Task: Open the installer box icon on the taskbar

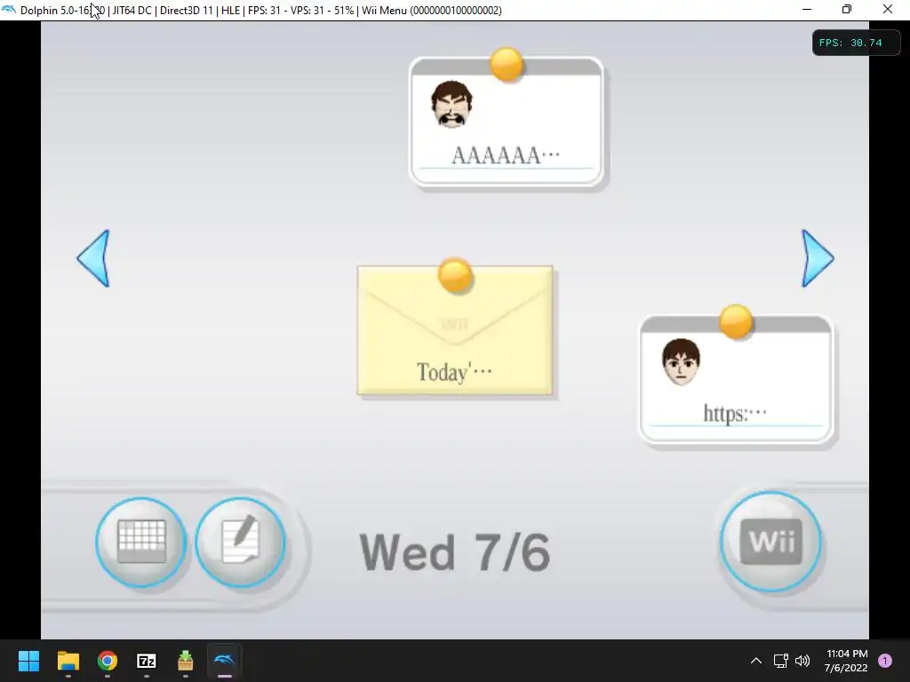Action: pos(185,661)
